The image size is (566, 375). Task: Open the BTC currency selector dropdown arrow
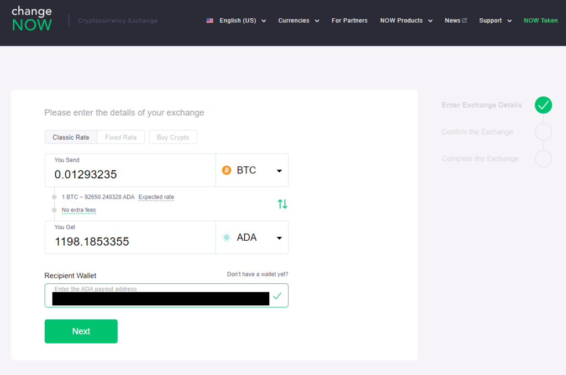(279, 171)
